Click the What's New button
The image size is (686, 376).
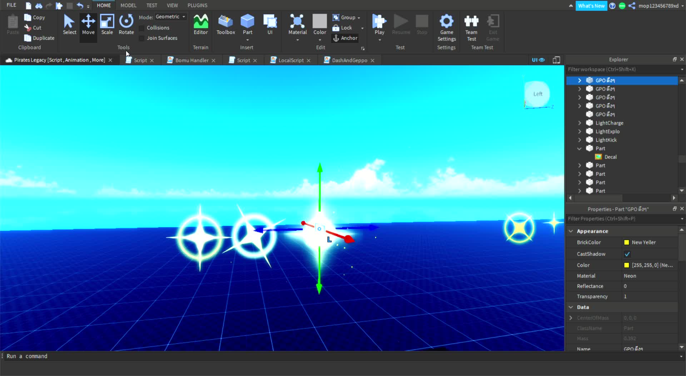coord(591,6)
